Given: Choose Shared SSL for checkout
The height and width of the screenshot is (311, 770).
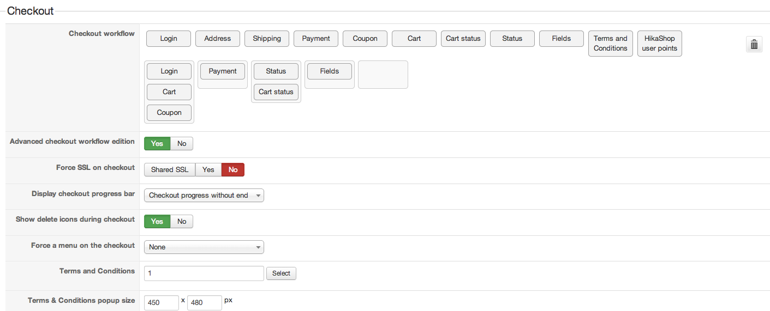Looking at the screenshot, I should [x=170, y=170].
